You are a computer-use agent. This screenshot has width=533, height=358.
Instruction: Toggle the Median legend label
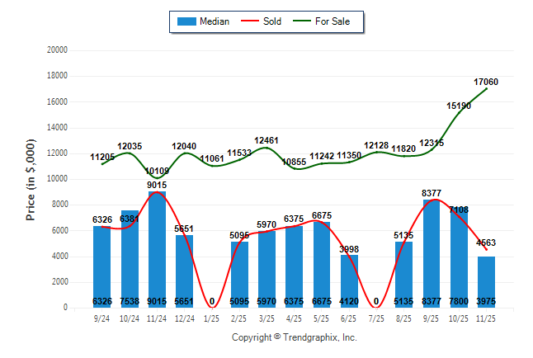pos(215,21)
